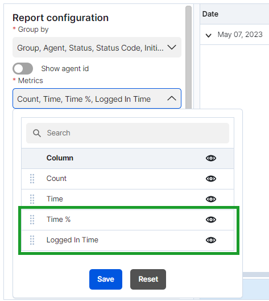Collapse the May 07, 2023 row
Image resolution: width=269 pixels, height=301 pixels.
[209, 35]
